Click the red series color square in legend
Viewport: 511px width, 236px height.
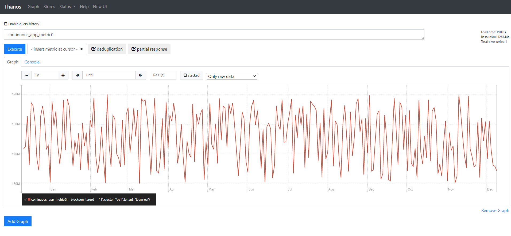coord(29,199)
